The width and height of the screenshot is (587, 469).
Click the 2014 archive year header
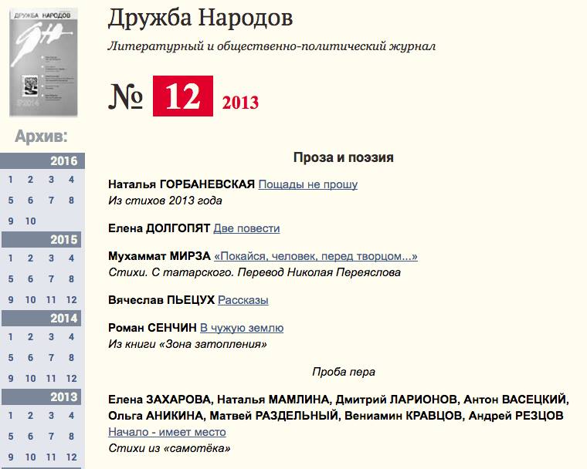pyautogui.click(x=41, y=319)
